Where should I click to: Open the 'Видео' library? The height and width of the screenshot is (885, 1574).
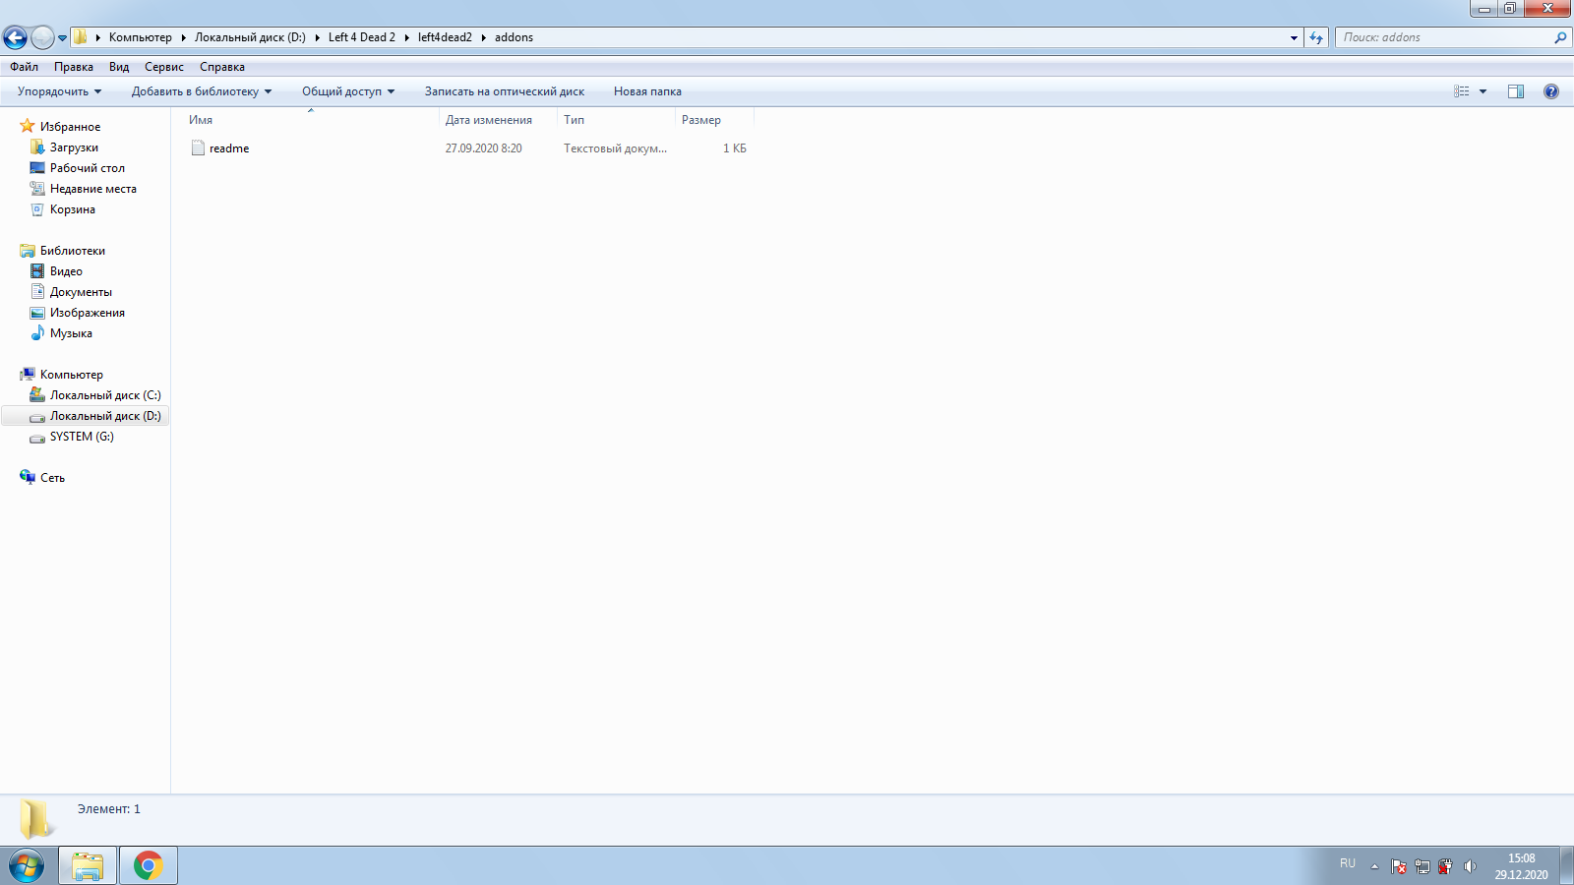(66, 271)
